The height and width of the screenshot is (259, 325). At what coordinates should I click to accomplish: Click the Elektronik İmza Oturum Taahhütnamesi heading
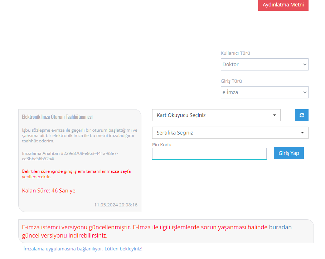(x=57, y=117)
